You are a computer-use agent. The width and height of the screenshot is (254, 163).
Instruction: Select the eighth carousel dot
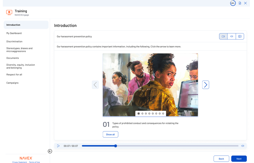(163, 114)
